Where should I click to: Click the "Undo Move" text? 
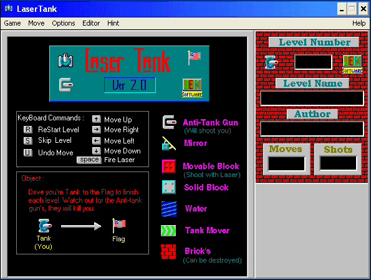55,153
